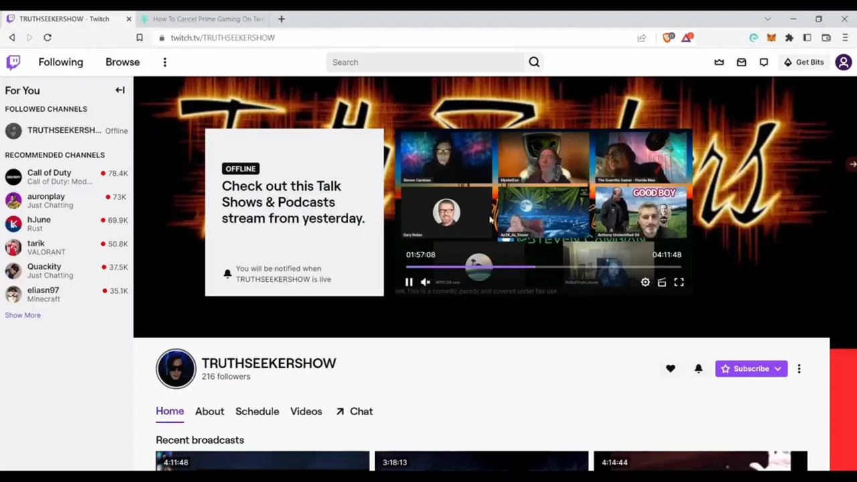This screenshot has height=482, width=857.
Task: Select the About channel tab
Action: (x=210, y=411)
